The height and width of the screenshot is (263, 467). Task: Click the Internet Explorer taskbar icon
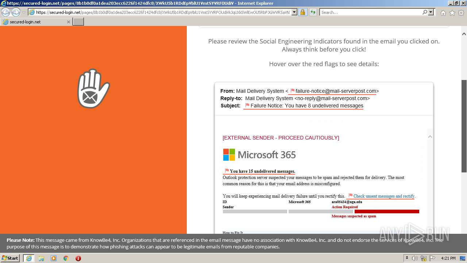point(28,258)
